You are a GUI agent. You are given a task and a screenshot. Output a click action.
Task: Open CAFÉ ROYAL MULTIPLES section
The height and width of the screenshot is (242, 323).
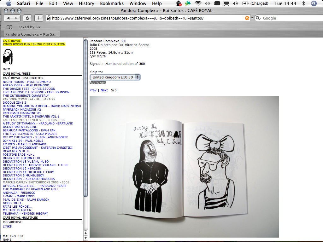point(21,217)
